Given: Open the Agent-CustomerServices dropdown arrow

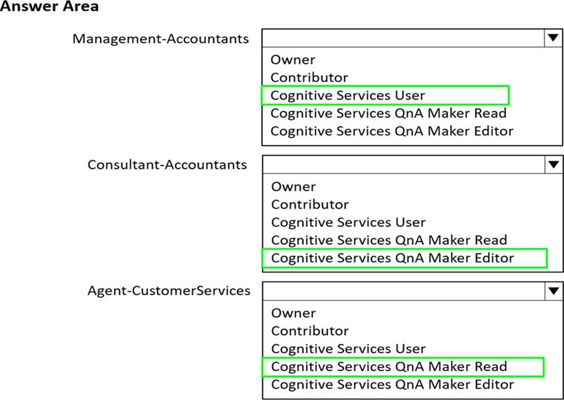Looking at the screenshot, I should (x=554, y=291).
